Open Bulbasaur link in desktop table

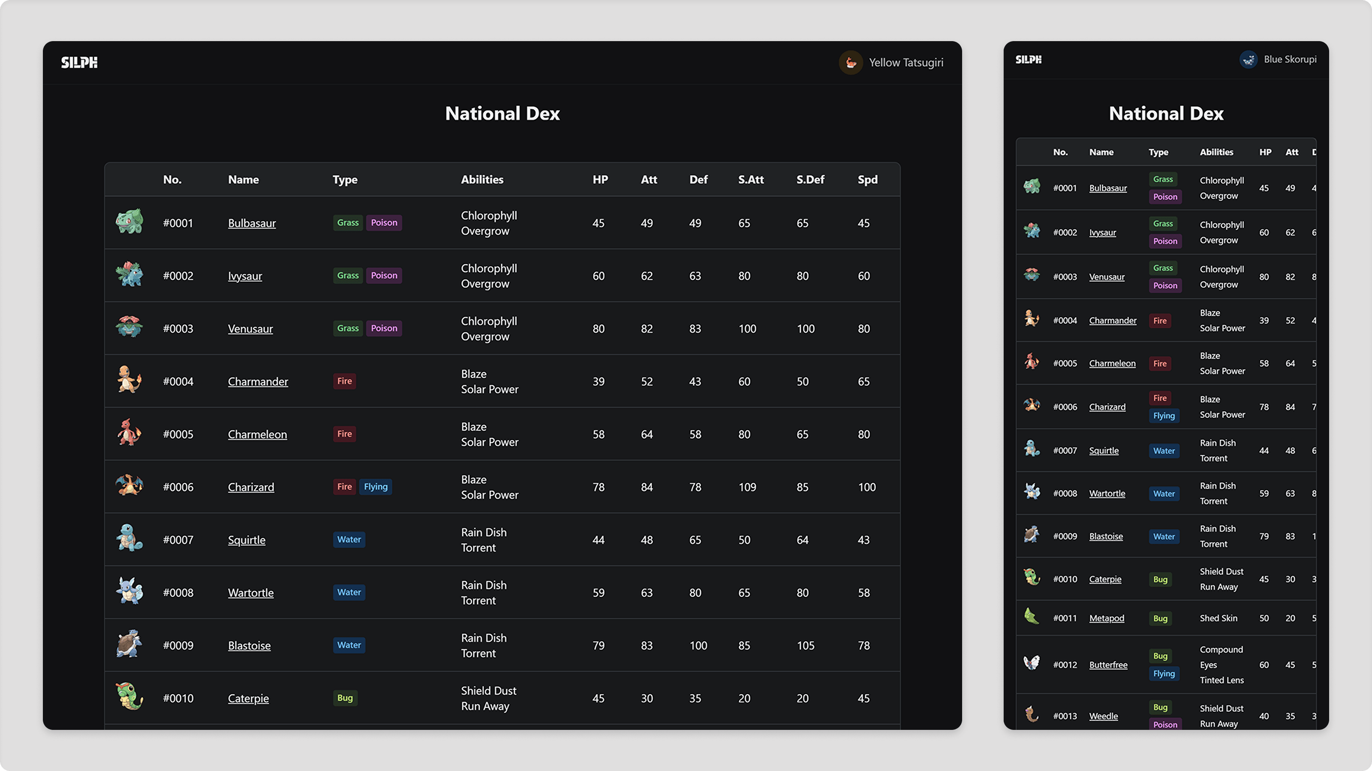(x=252, y=223)
